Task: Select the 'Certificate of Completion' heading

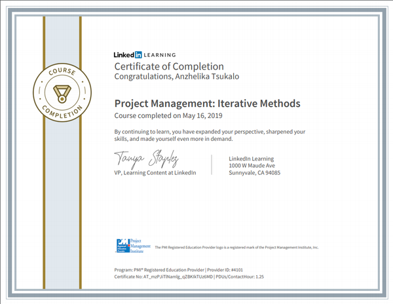Action: (x=169, y=67)
